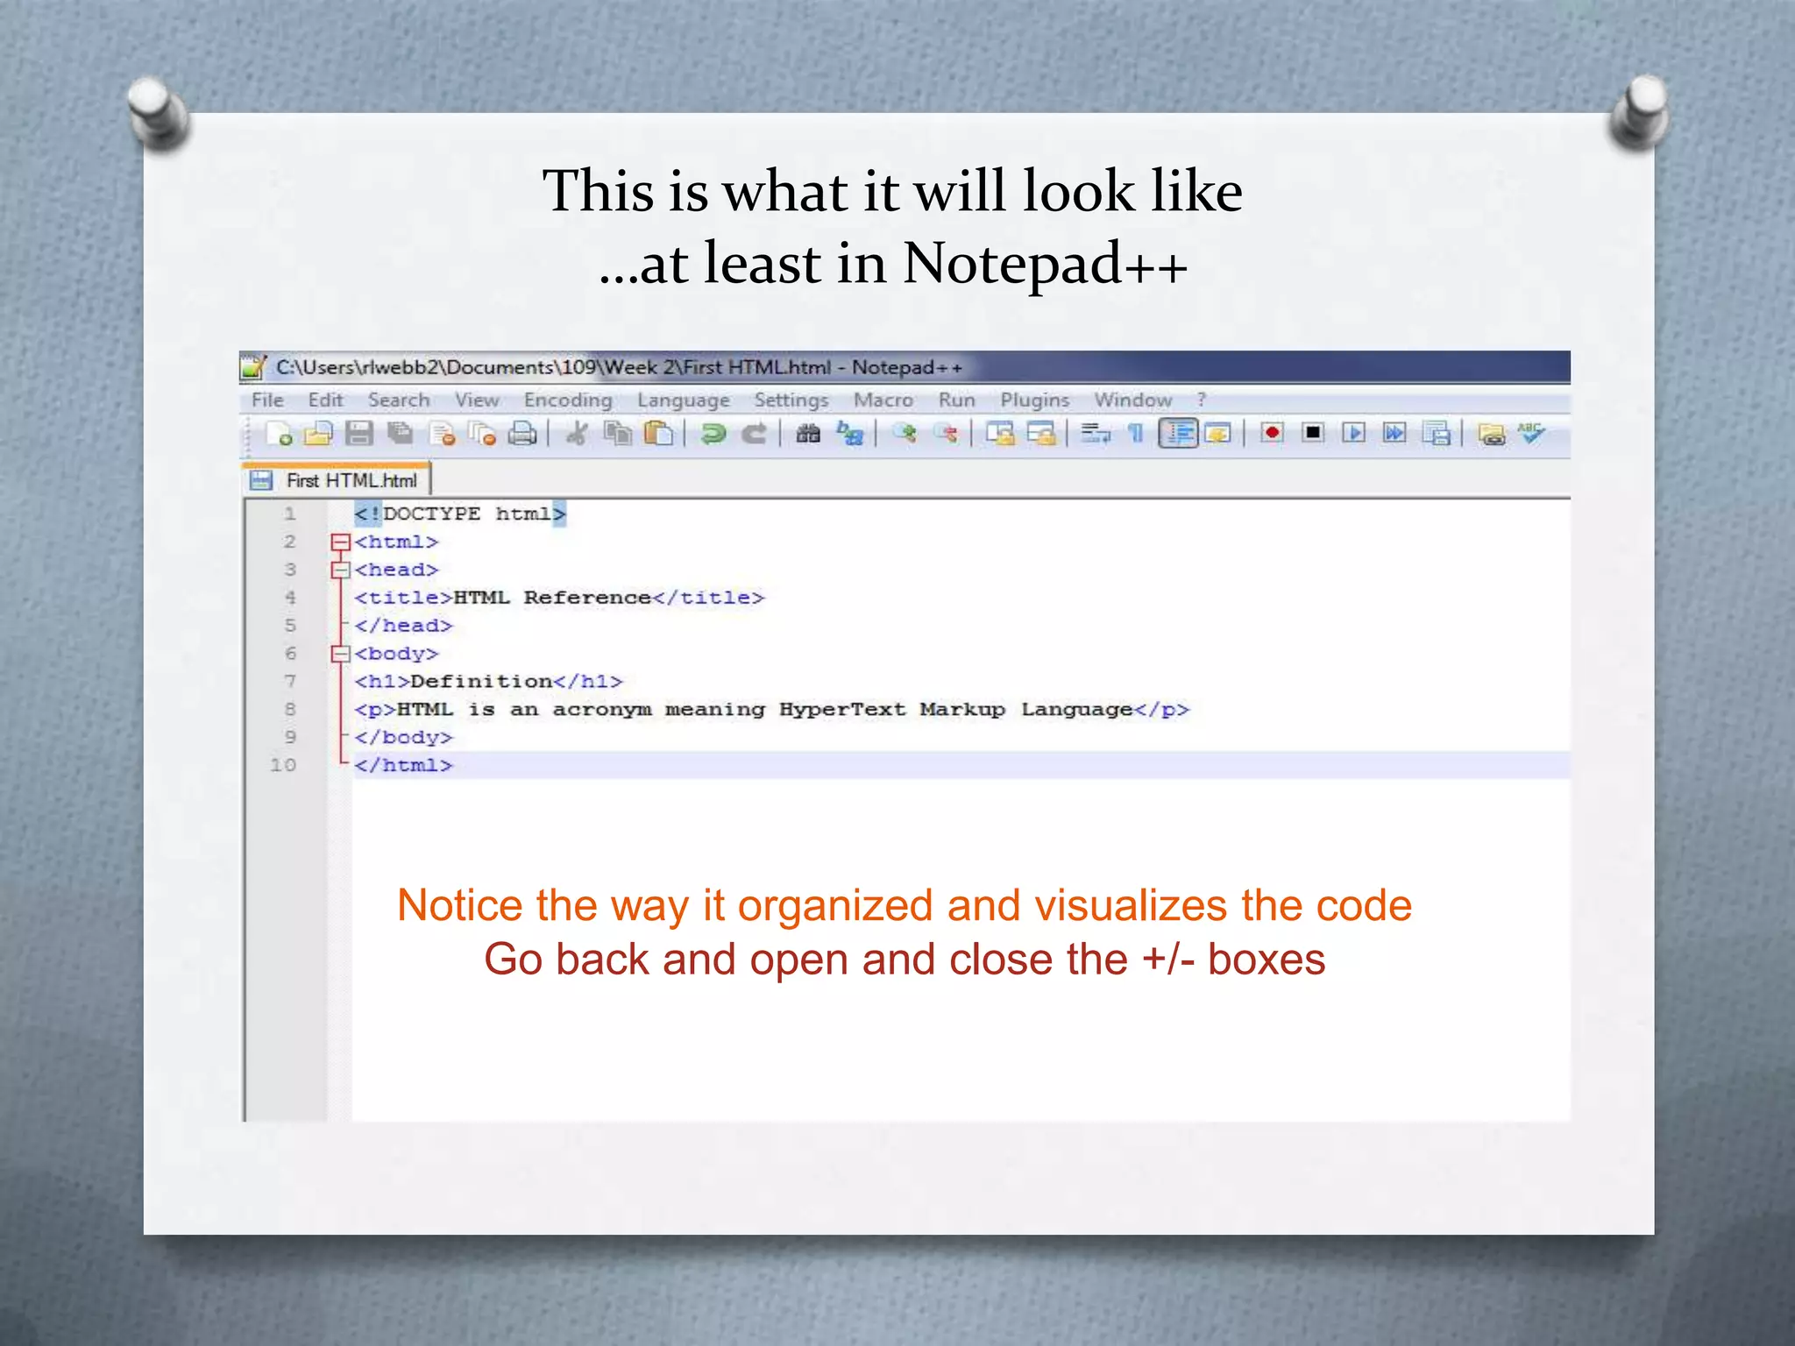Open the Encoding menu
Image resolution: width=1795 pixels, height=1346 pixels.
(x=568, y=400)
